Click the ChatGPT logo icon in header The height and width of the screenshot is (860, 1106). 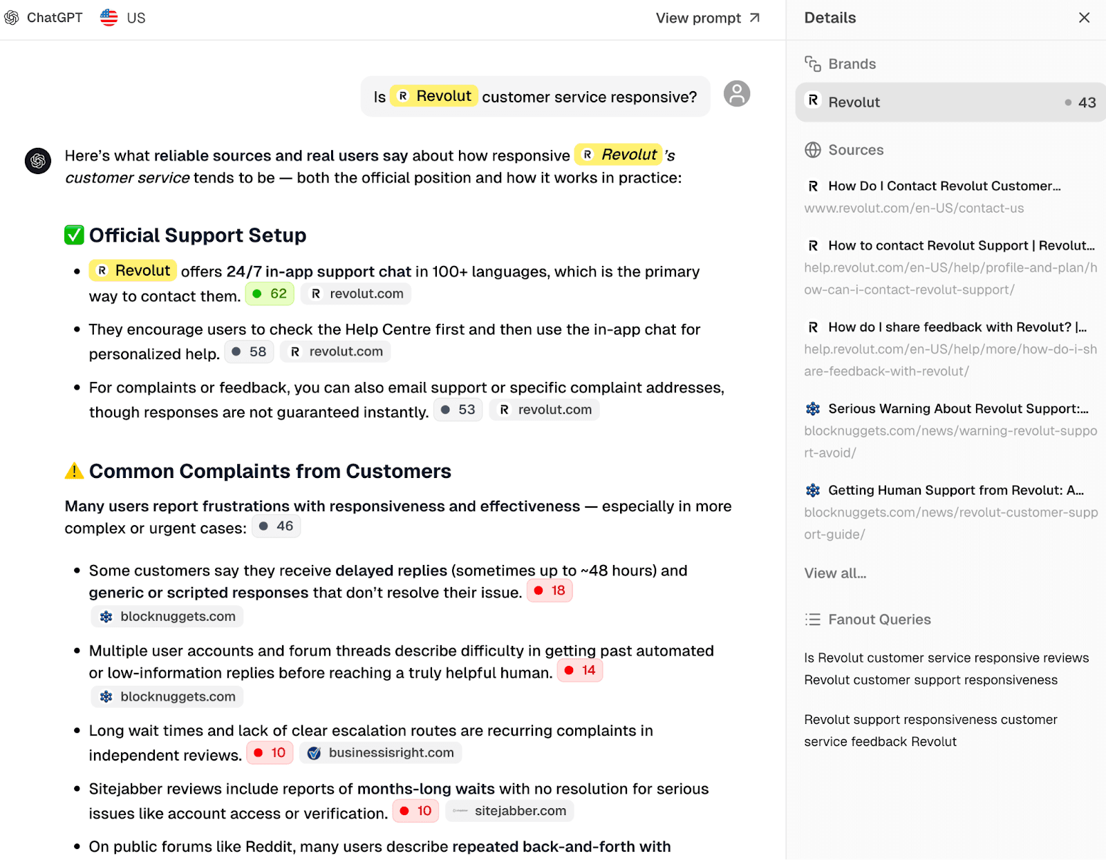11,17
